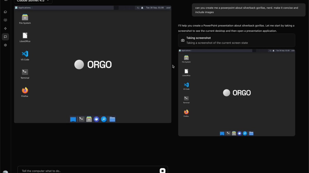The image size is (309, 173).
Task: Open the book icon in left sidebar
Action: click(x=5, y=20)
